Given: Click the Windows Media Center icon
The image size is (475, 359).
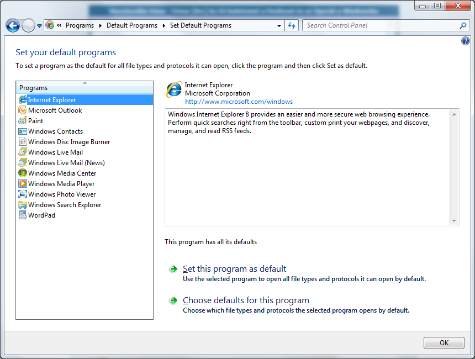Looking at the screenshot, I should [x=23, y=173].
